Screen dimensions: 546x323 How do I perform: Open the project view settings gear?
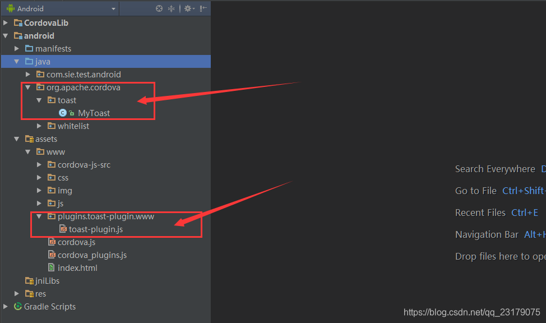click(x=189, y=9)
